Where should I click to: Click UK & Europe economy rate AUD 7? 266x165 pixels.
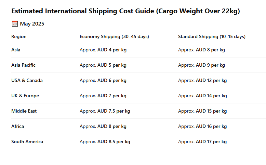(x=112, y=96)
